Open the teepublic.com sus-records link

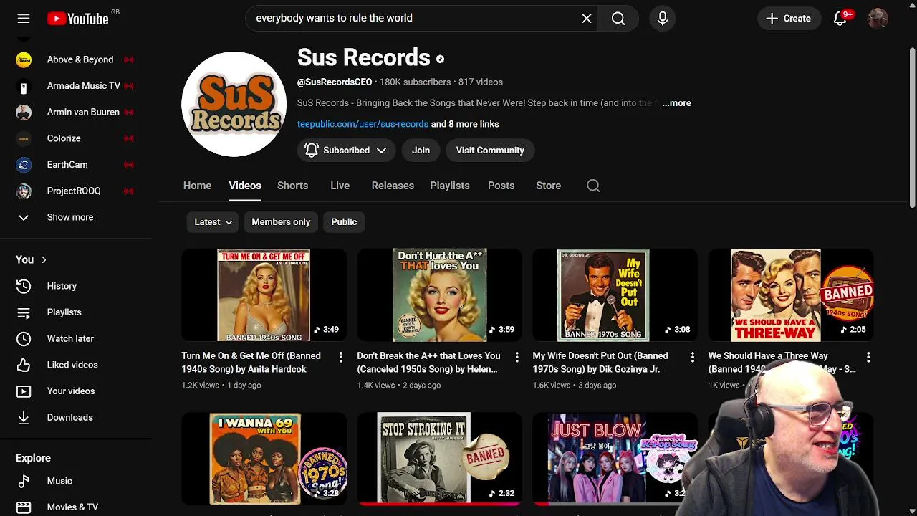coord(363,124)
